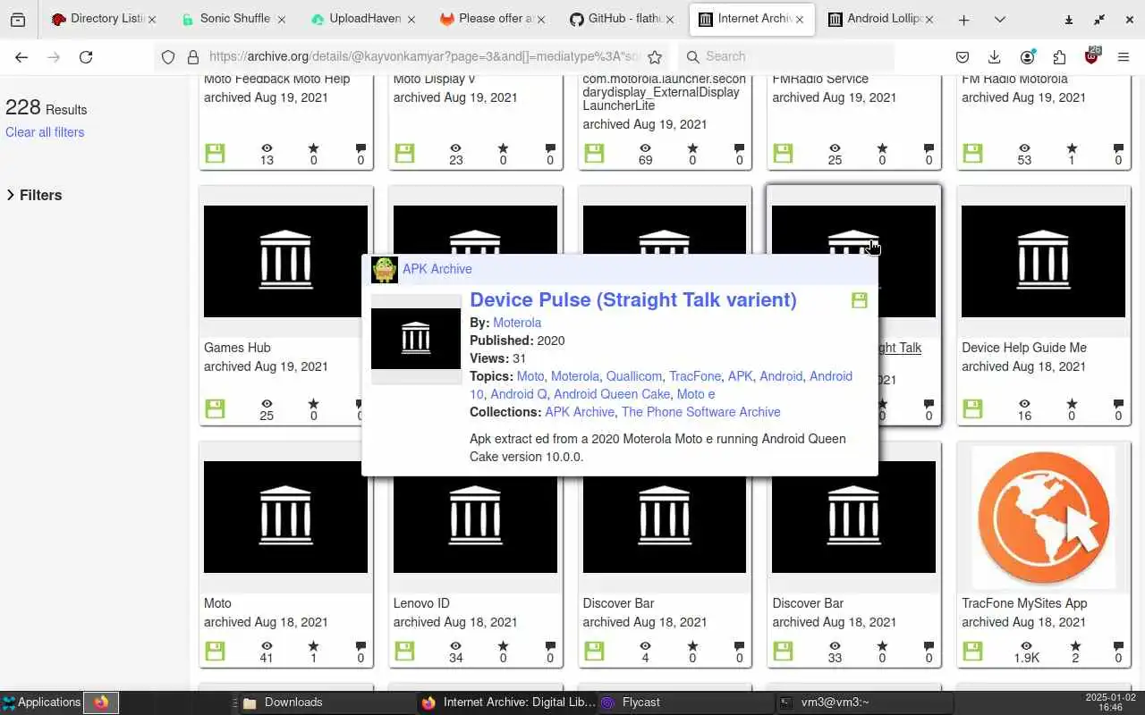Click the floppy media icon on Device Help Guide Me card
Image resolution: width=1145 pixels, height=715 pixels.
pyautogui.click(x=972, y=408)
